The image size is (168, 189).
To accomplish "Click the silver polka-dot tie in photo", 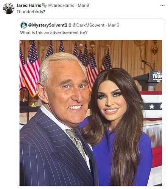I will point(77,143).
